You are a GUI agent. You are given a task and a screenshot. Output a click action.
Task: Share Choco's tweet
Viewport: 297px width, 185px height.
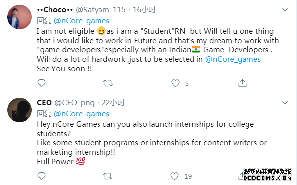[x=242, y=83]
